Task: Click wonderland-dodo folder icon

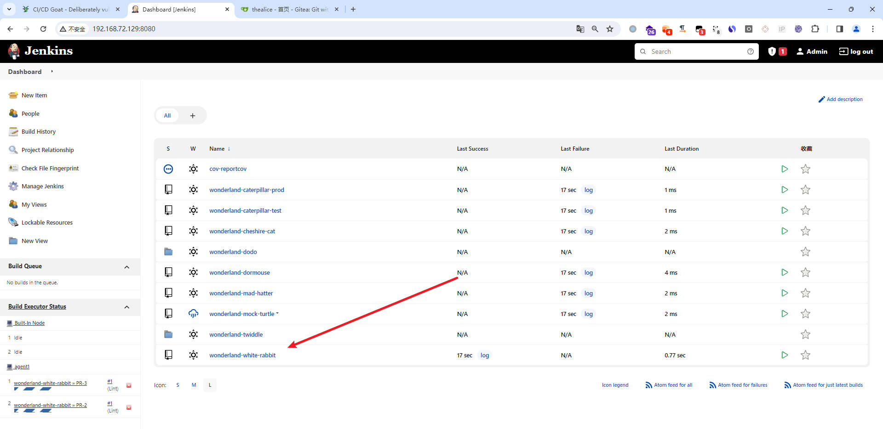Action: (168, 252)
